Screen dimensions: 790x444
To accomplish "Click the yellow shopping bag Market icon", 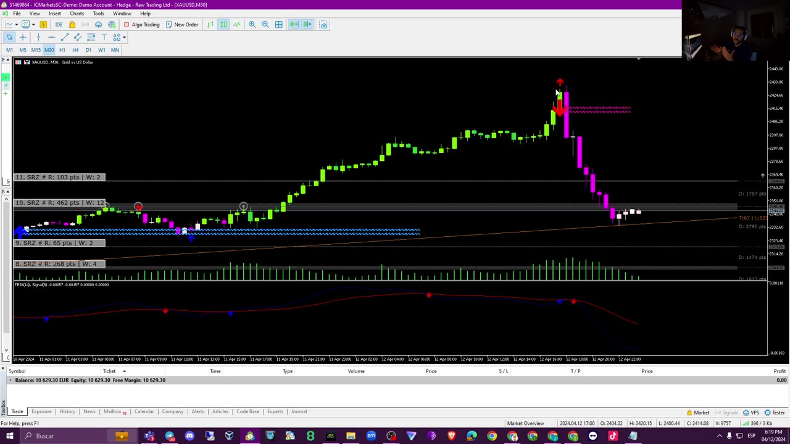I will pyautogui.click(x=72, y=25).
